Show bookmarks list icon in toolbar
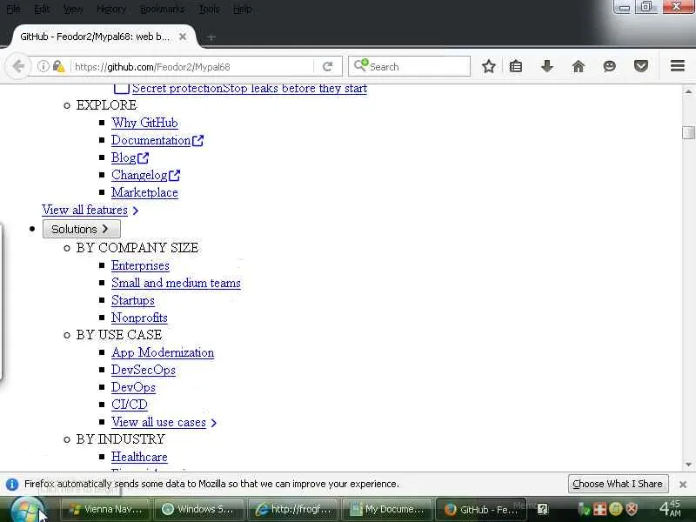The image size is (696, 522). (x=516, y=67)
